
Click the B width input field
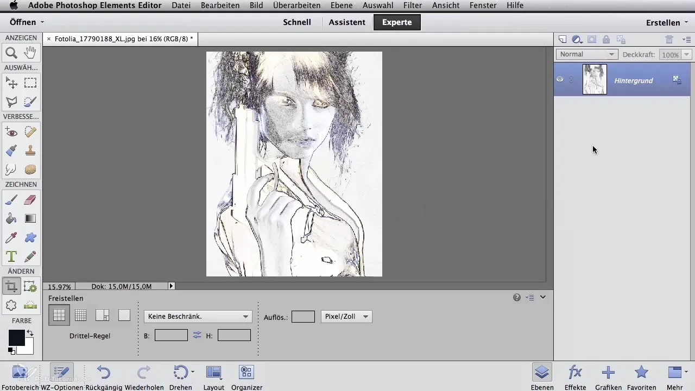pos(171,336)
